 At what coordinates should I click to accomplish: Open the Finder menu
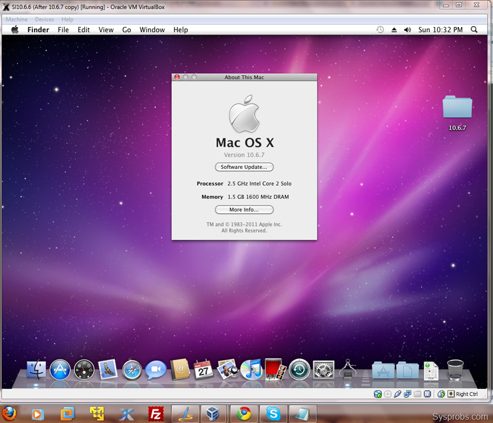click(x=38, y=30)
